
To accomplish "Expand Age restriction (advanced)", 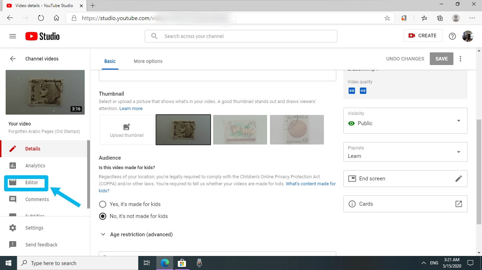I will pos(137,234).
